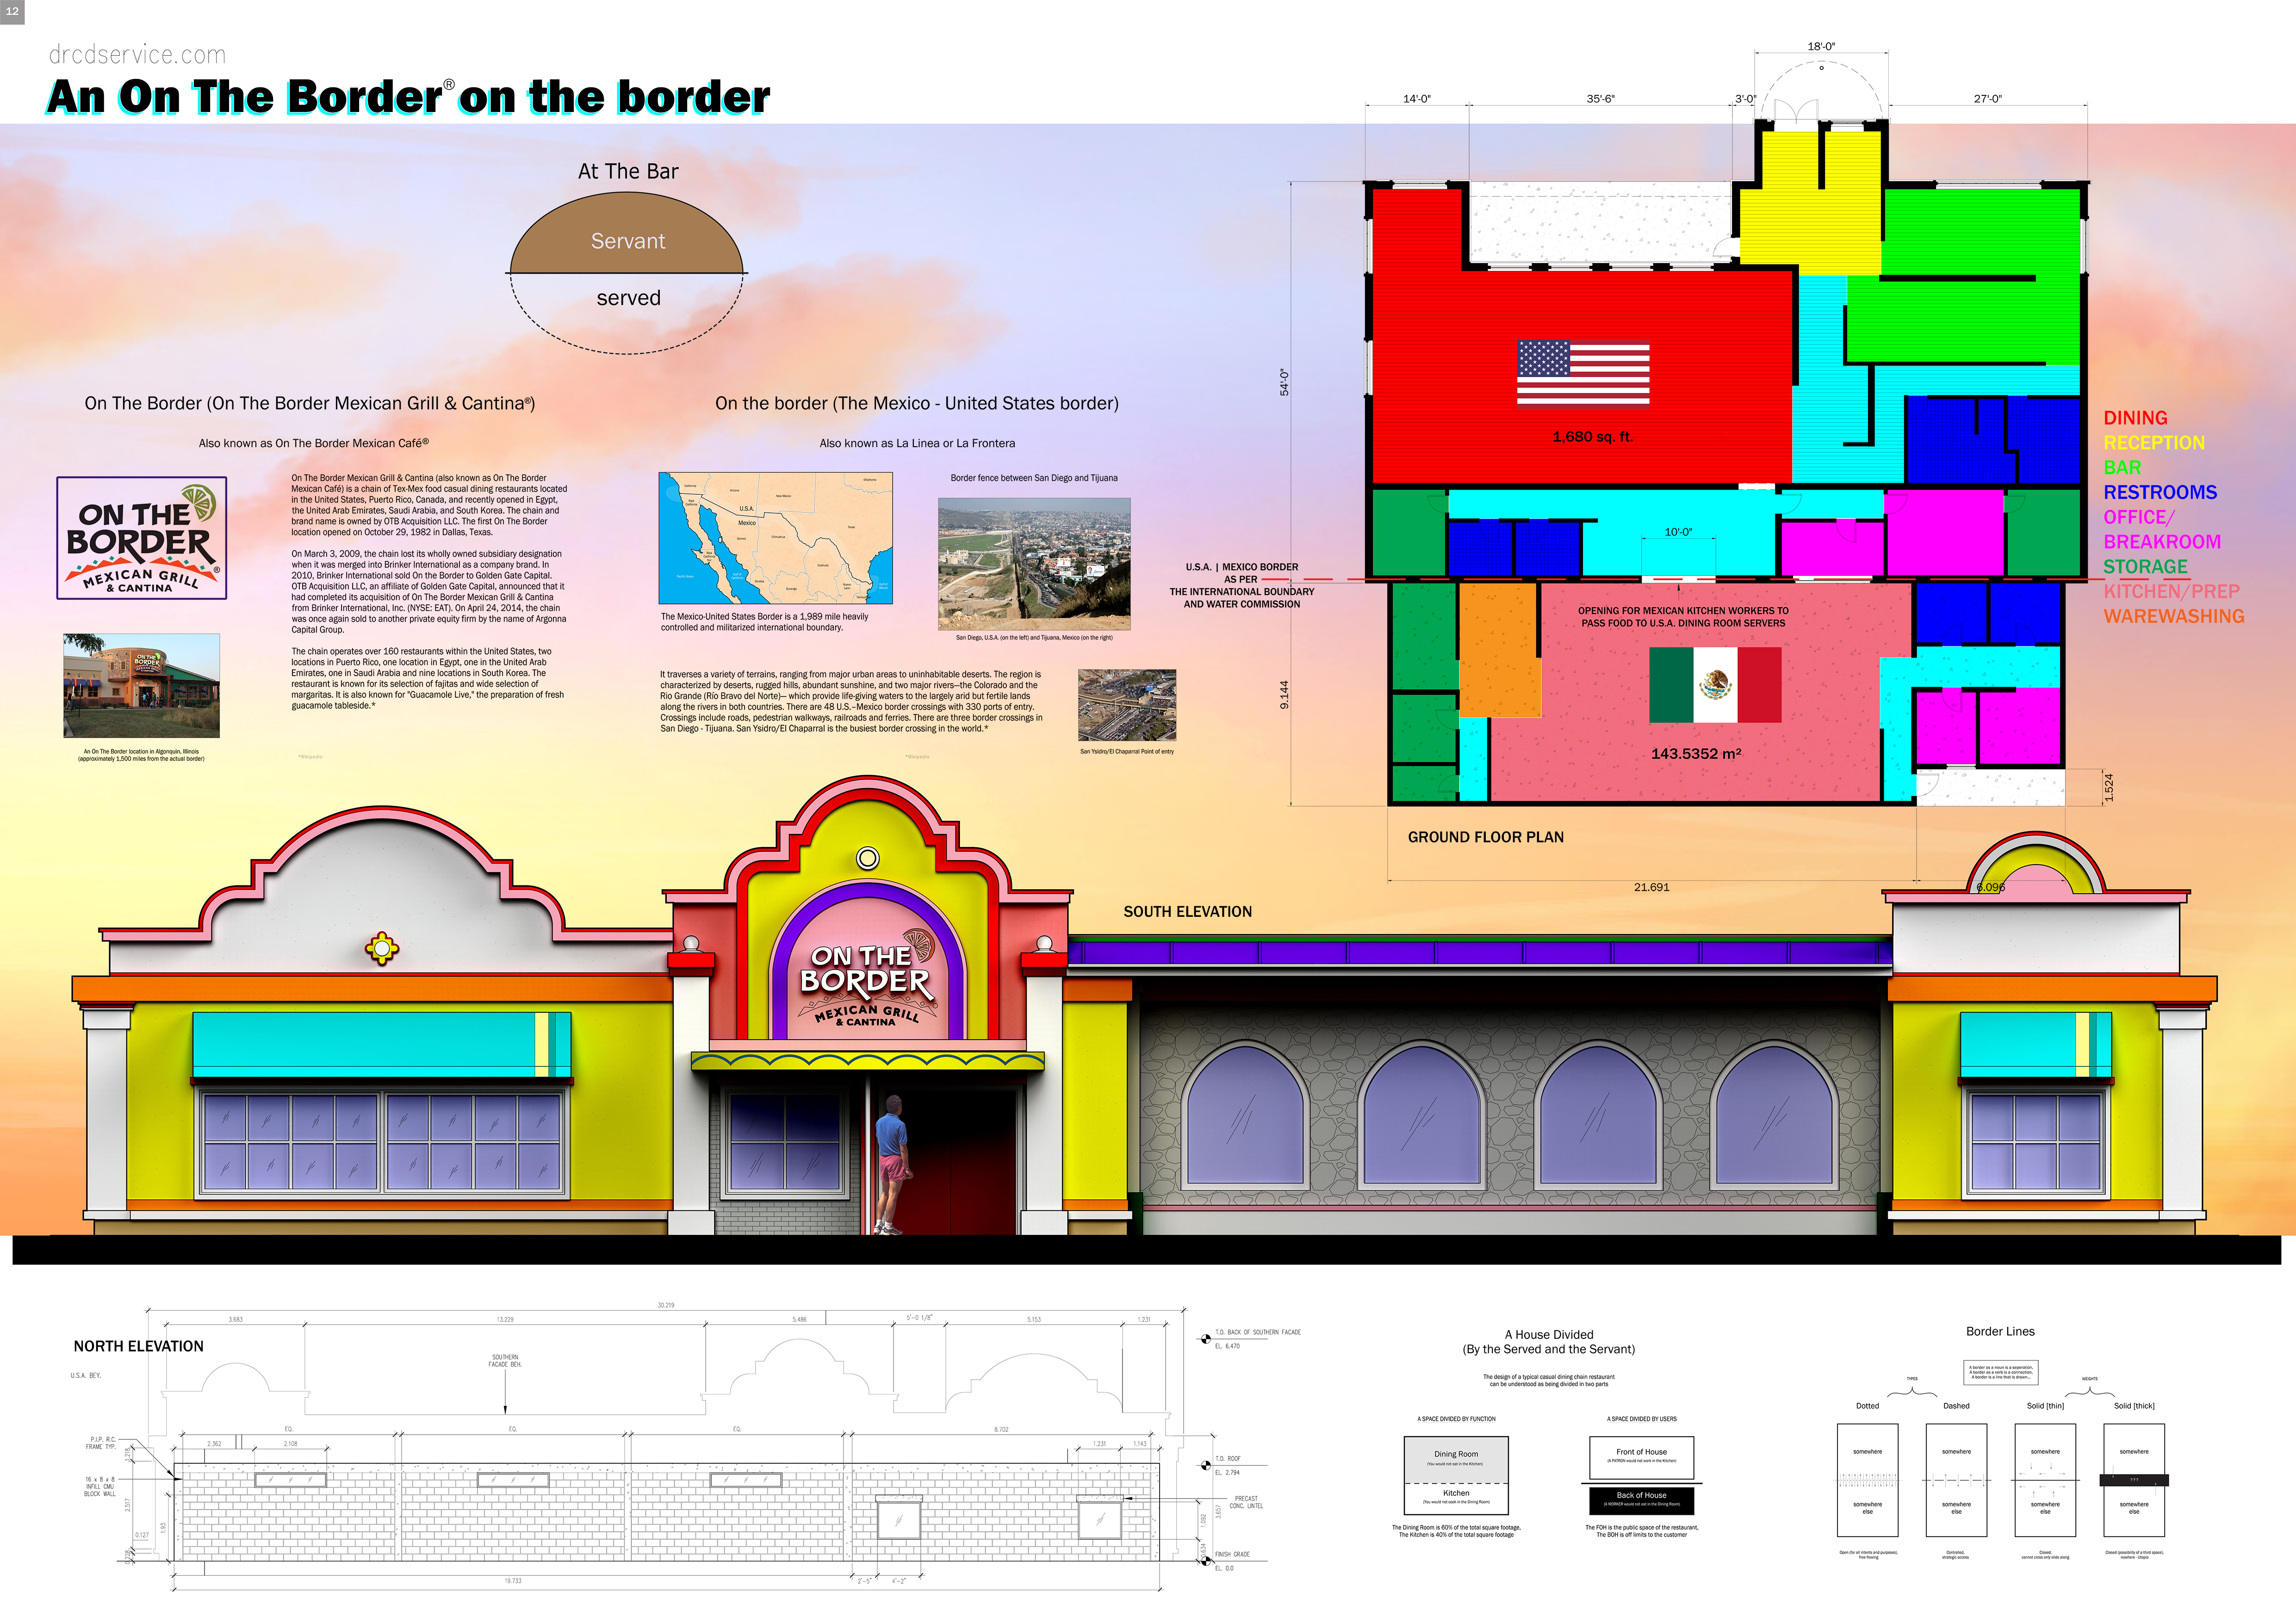Screen dimensions: 2296x1624
Task: Click the 'Dotted' border type label
Action: [x=1867, y=1406]
